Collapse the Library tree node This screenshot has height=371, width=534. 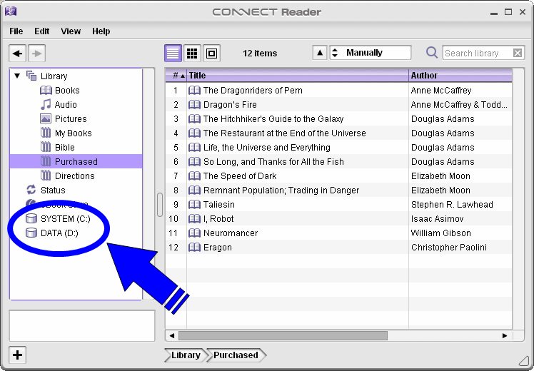pos(17,76)
